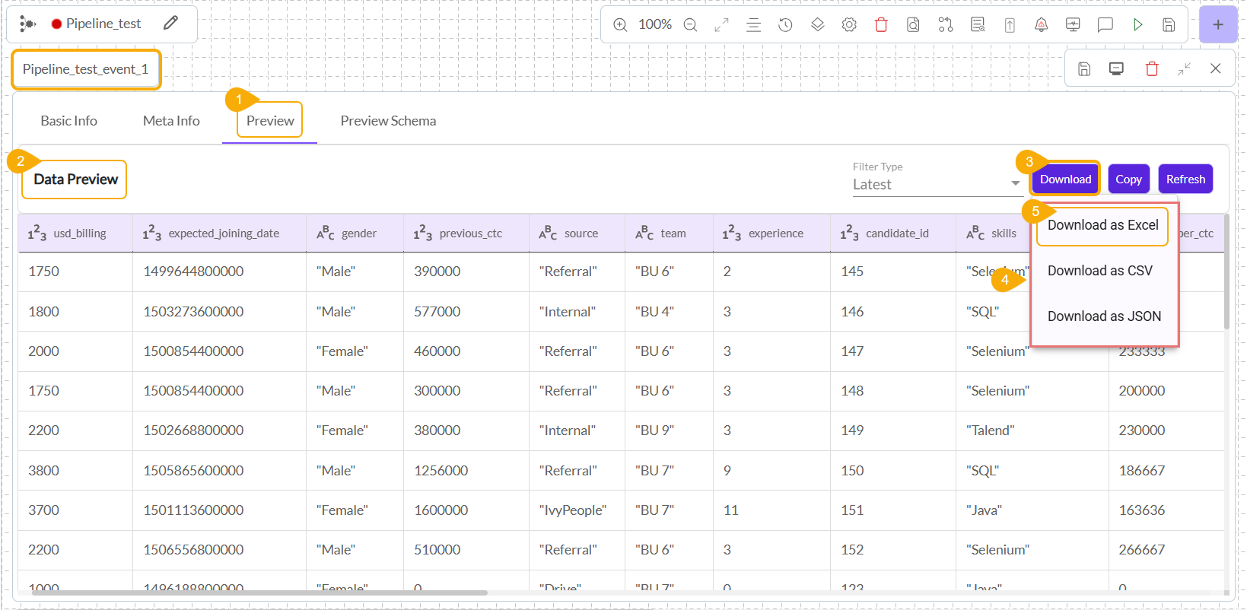
Task: Open the pipeline monitoring screen icon
Action: tap(1073, 25)
